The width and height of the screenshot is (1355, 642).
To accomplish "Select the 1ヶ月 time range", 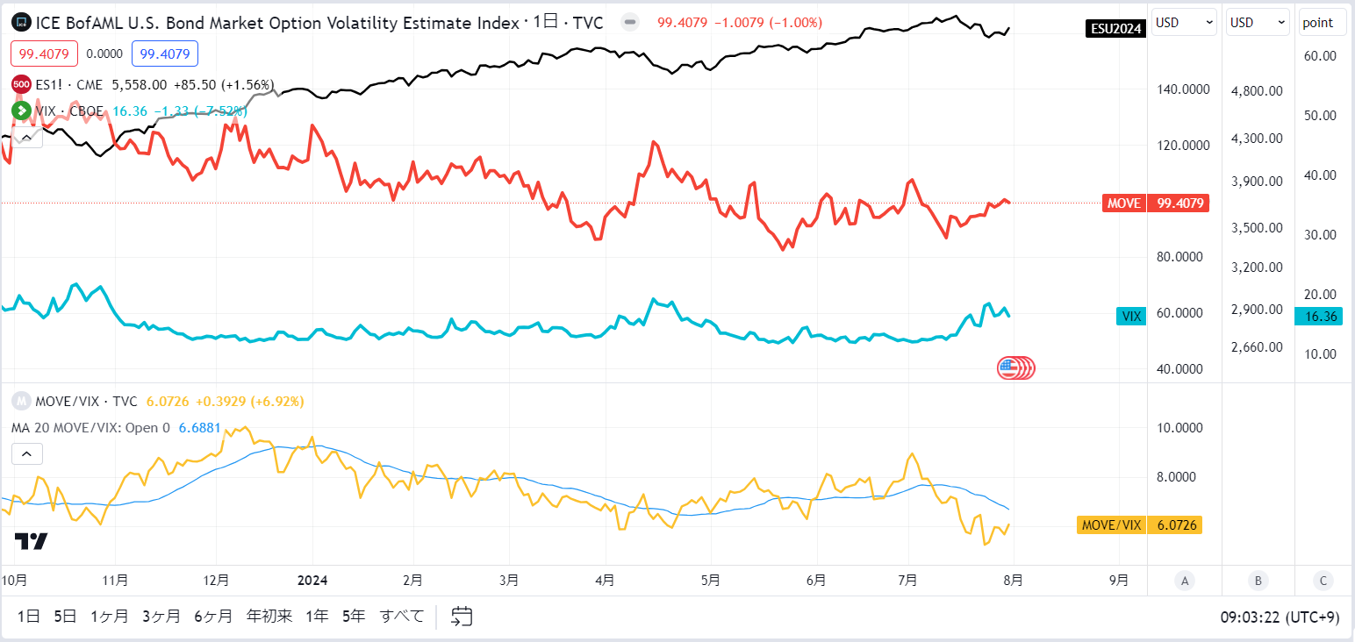I will 109,617.
